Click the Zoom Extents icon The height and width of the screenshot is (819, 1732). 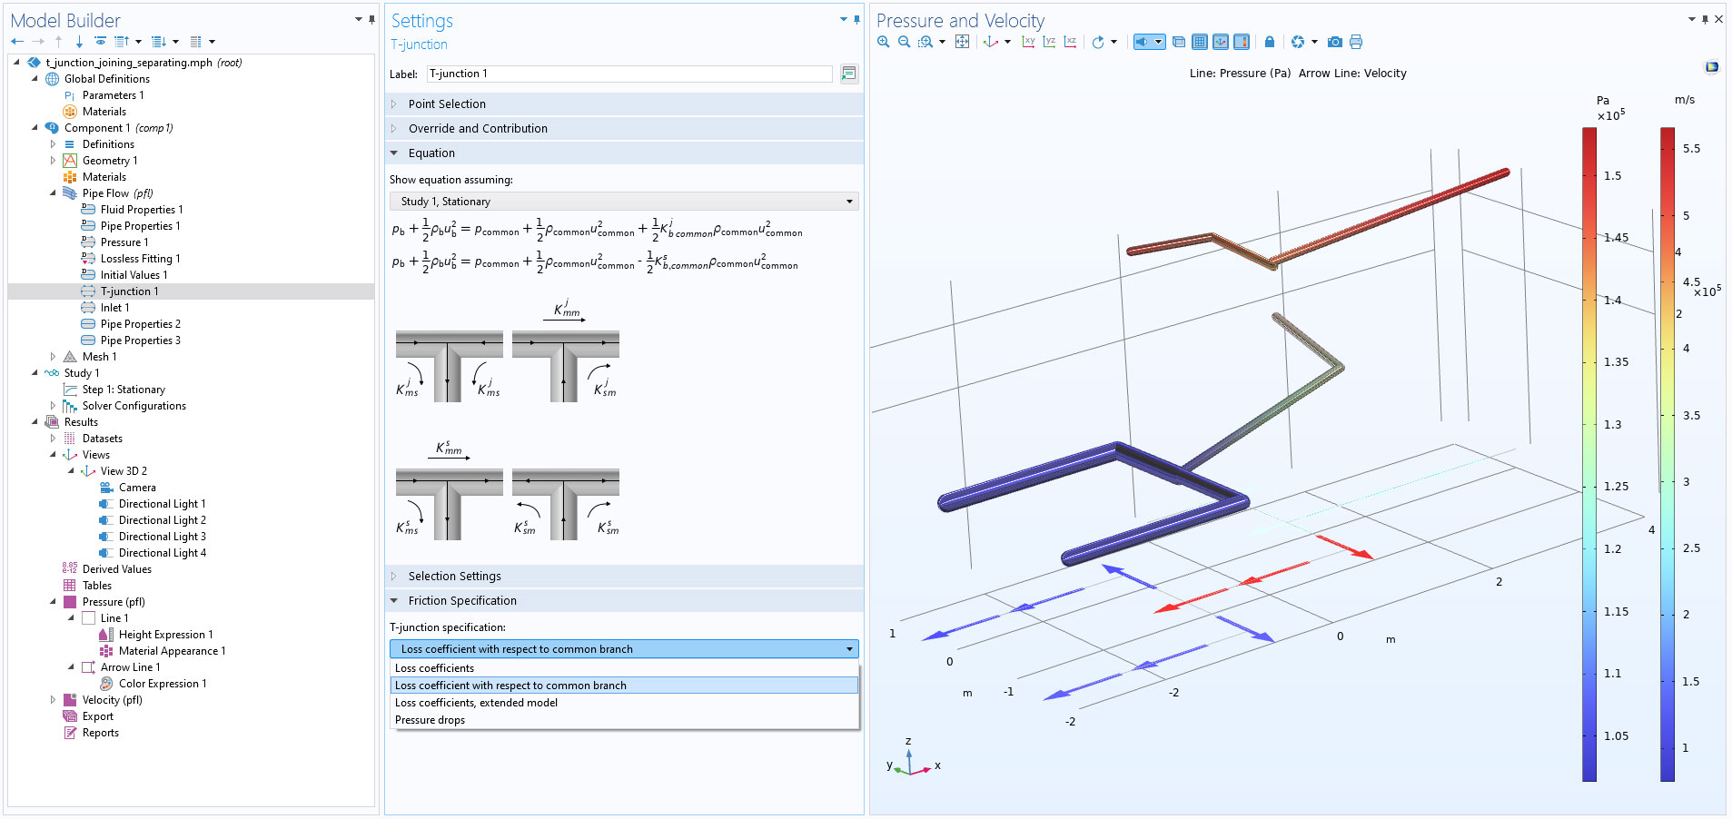pos(962,42)
